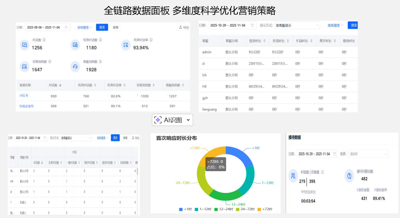
Task: Sort conversation table by 较好对话数 column
Action: click(x=97, y=162)
